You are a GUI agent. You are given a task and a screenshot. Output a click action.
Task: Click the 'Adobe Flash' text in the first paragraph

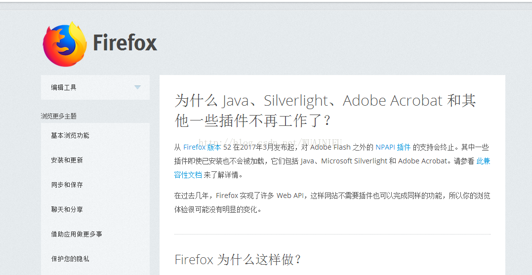coord(330,147)
